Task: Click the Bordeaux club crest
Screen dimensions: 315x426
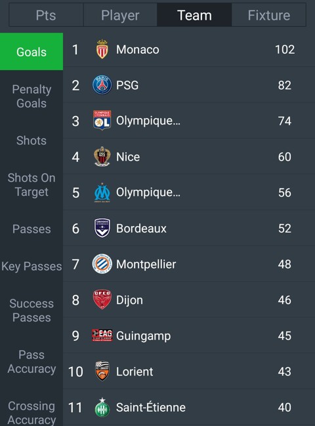Action: 102,228
